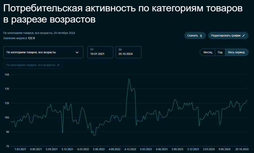Click the 5.12.2021 axis date
The image size is (254, 153).
point(67,149)
